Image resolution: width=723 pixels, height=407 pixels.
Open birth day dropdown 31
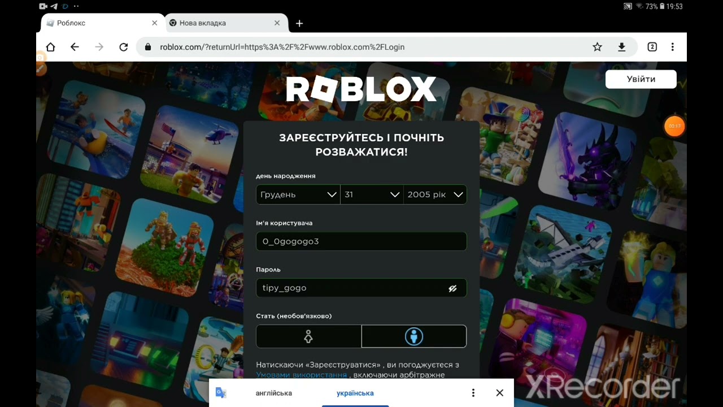tap(372, 194)
